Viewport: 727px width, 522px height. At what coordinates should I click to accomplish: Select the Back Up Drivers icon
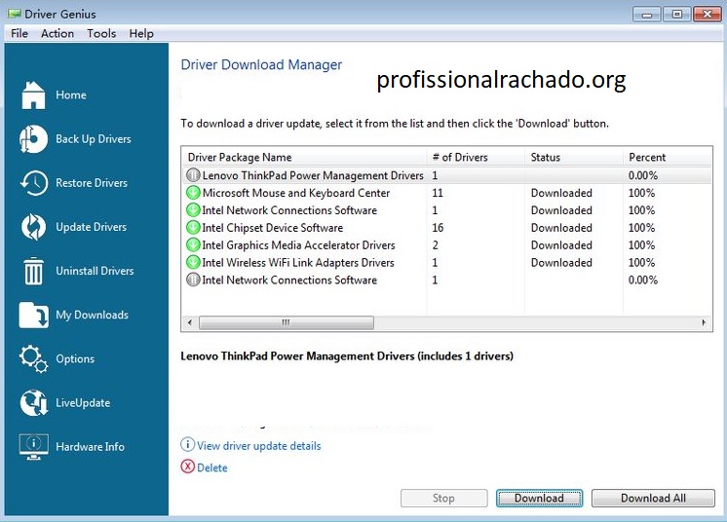33,139
